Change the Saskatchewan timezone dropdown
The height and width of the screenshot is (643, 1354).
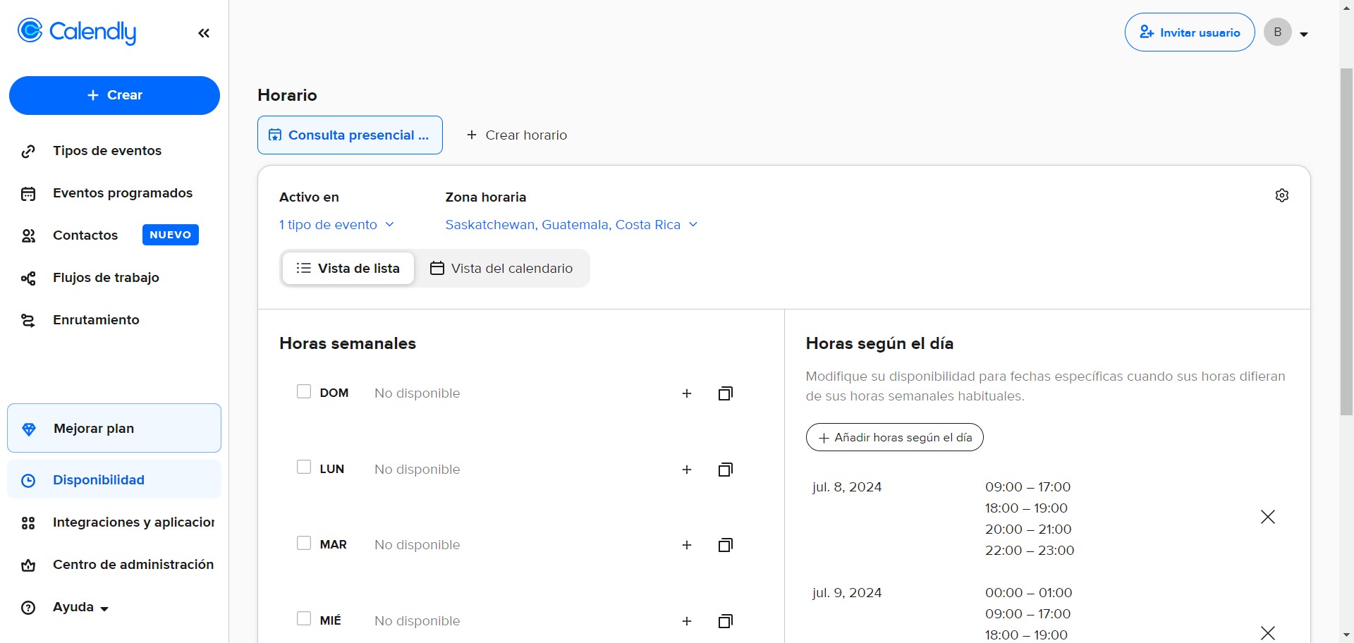(571, 225)
